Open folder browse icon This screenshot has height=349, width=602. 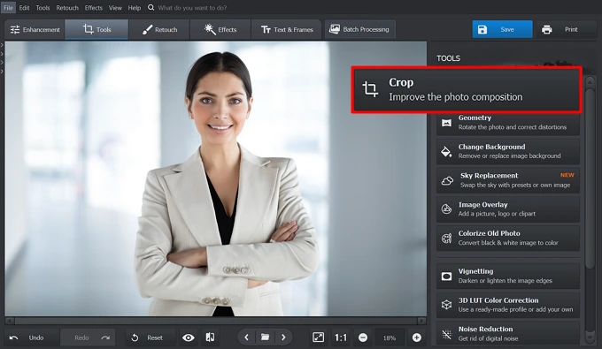tap(265, 338)
